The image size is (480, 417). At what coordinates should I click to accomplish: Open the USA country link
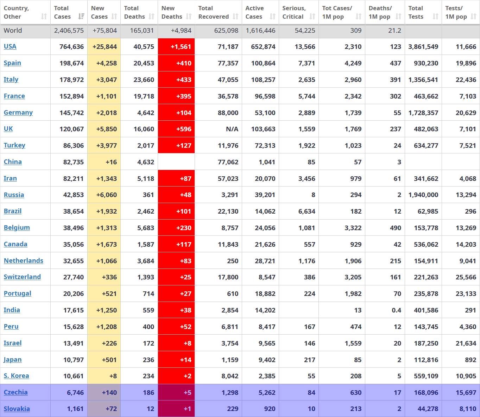[x=10, y=46]
